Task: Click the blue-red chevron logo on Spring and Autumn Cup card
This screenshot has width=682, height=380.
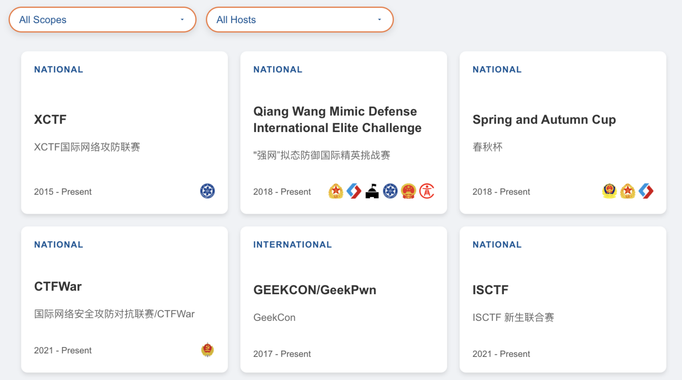Action: 646,191
